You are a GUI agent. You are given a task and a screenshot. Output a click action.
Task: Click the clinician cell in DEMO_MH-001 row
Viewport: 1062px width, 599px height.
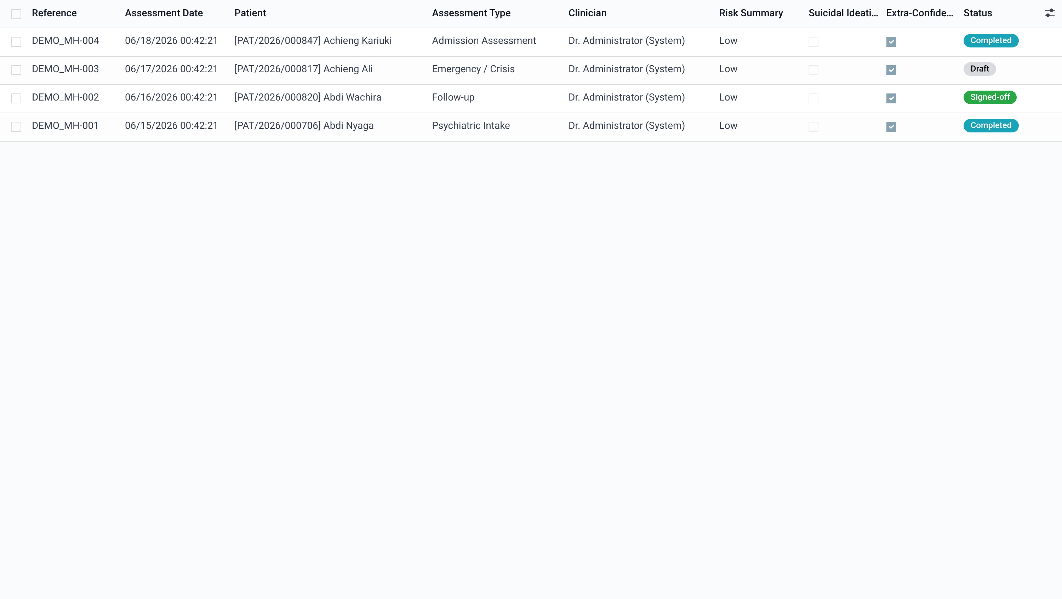(627, 126)
